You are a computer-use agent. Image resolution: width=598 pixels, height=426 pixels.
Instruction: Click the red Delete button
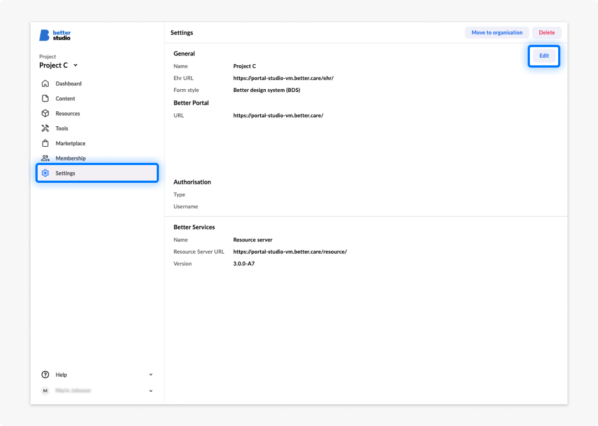[547, 33]
